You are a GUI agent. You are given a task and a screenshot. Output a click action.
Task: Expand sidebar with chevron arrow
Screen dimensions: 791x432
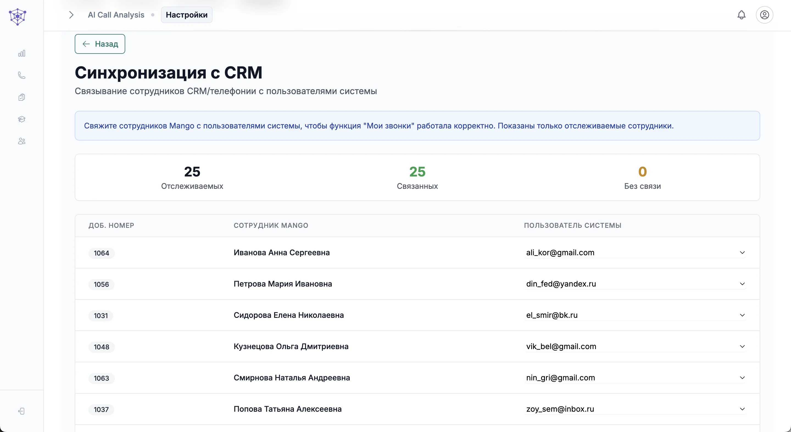(71, 15)
